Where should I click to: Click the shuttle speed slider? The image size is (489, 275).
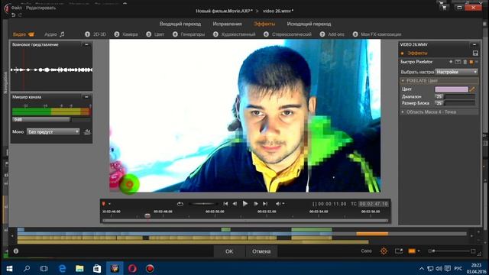click(x=203, y=204)
